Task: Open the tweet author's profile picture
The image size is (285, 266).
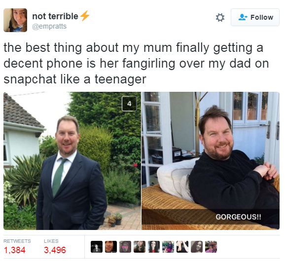Action: [15, 20]
